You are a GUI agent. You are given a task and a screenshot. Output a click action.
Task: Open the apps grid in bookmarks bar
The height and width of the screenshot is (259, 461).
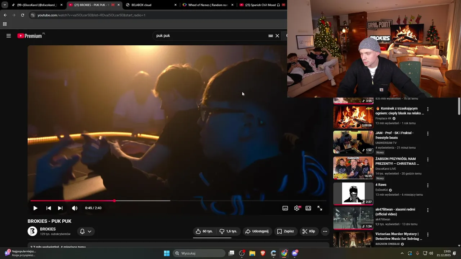pos(5,24)
